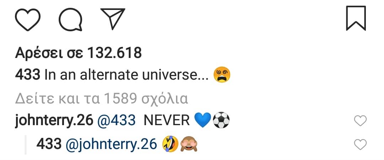Open johnterry.26 profile from comment author name

[54, 121]
